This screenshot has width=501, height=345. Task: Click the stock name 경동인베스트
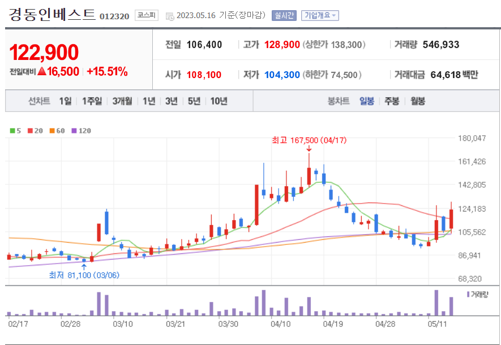click(52, 14)
